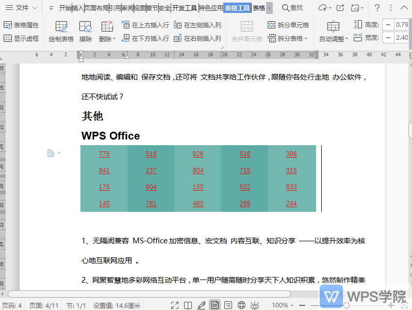The image size is (412, 310).
Task: Enter full screen view from status bar
Action: point(175,305)
